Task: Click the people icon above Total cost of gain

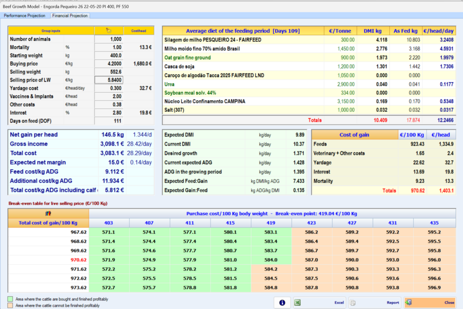Action: coord(48,213)
